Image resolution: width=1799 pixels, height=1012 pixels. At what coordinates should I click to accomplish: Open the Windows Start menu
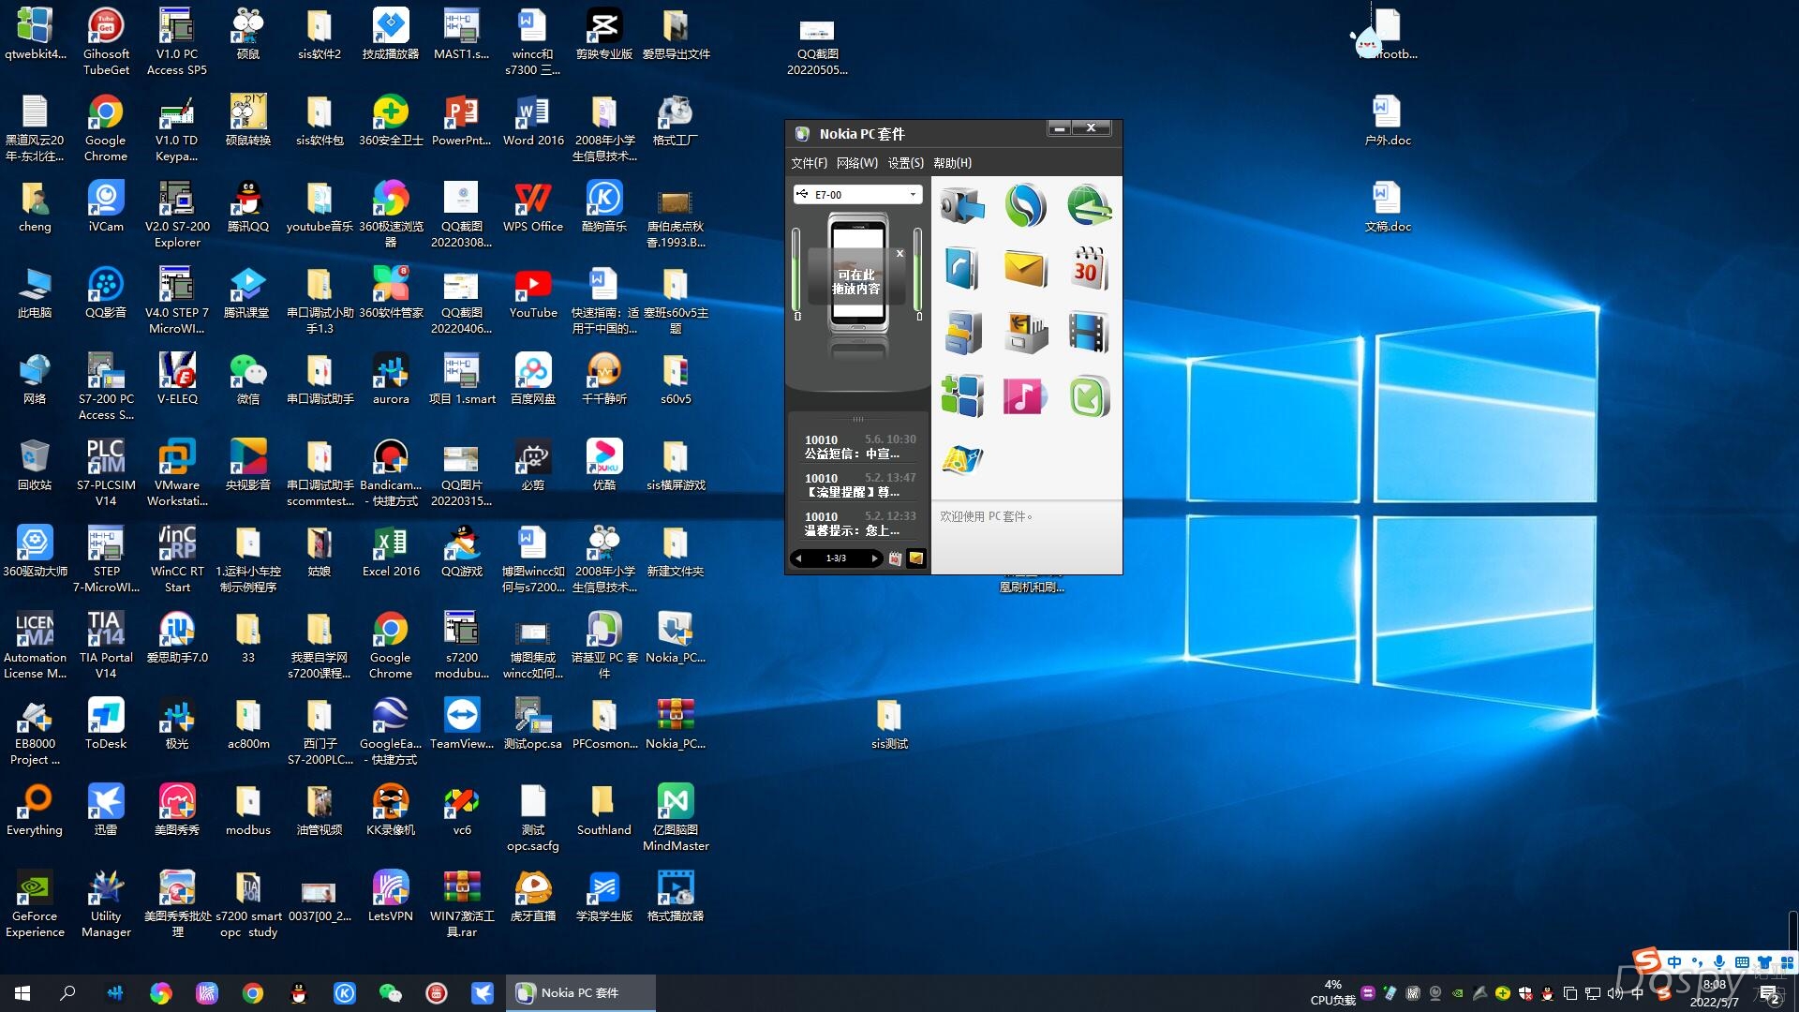tap(22, 992)
